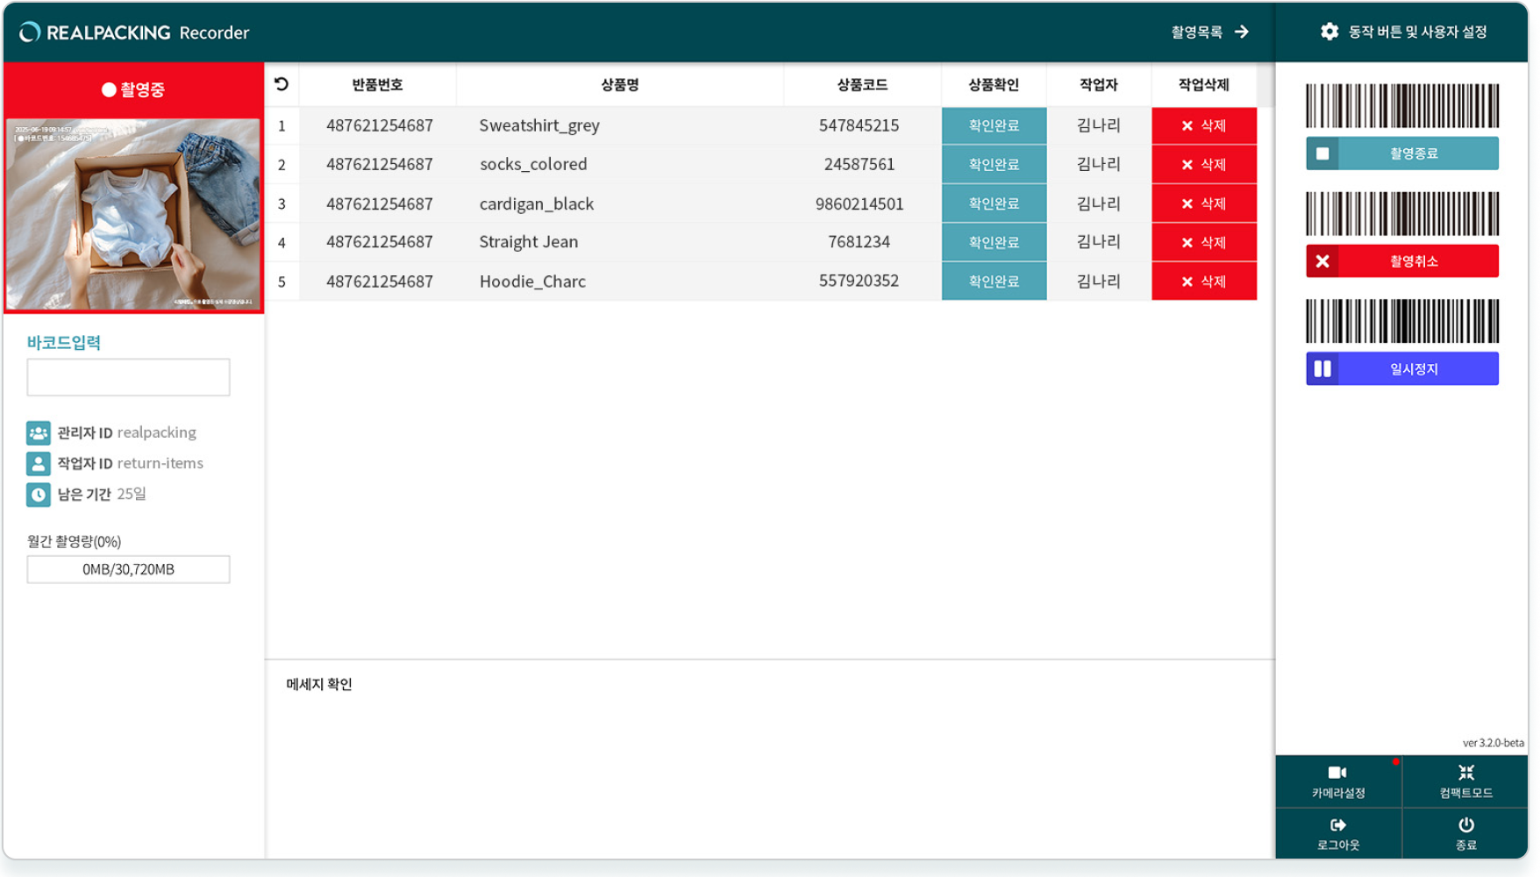Pause recording with 일시정지 button
The height and width of the screenshot is (877, 1540).
pos(1401,369)
